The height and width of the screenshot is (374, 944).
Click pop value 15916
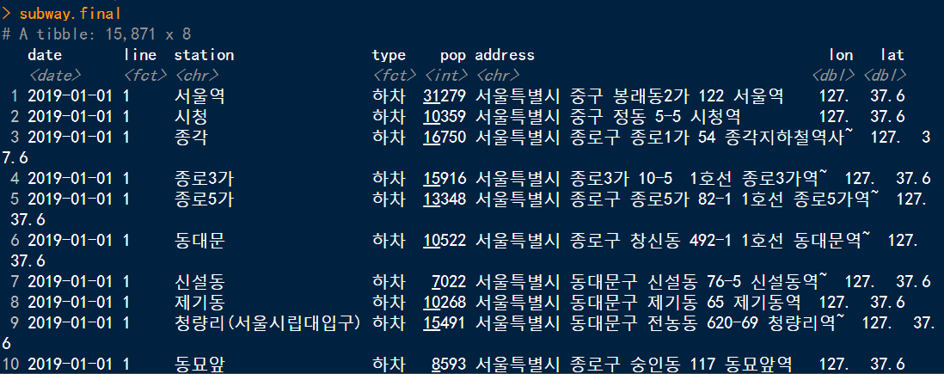(444, 178)
